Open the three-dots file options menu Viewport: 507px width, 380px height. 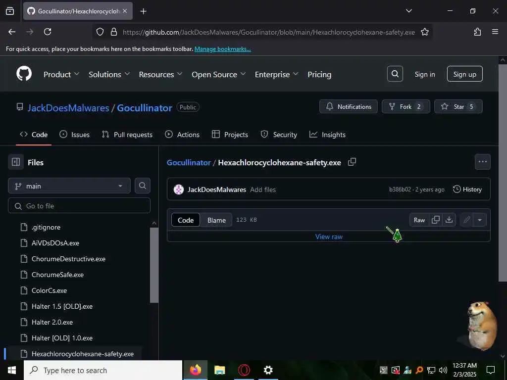click(x=482, y=162)
